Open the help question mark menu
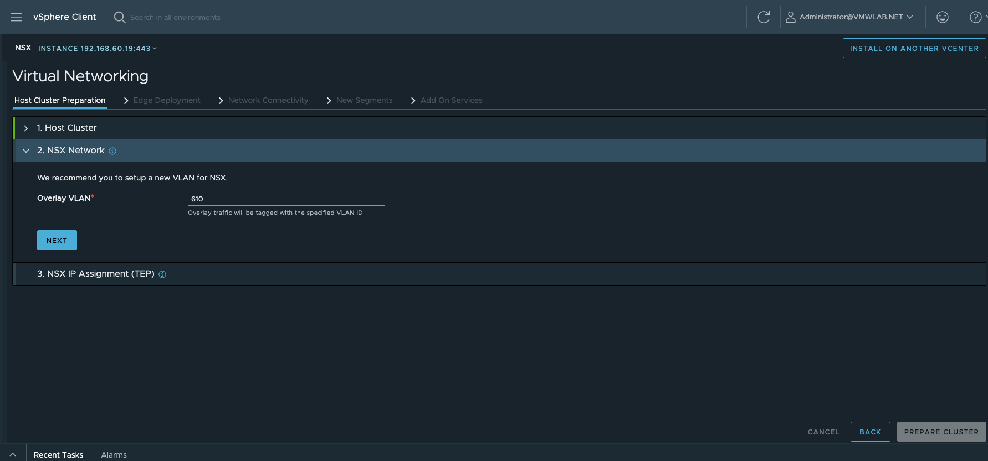 tap(976, 17)
